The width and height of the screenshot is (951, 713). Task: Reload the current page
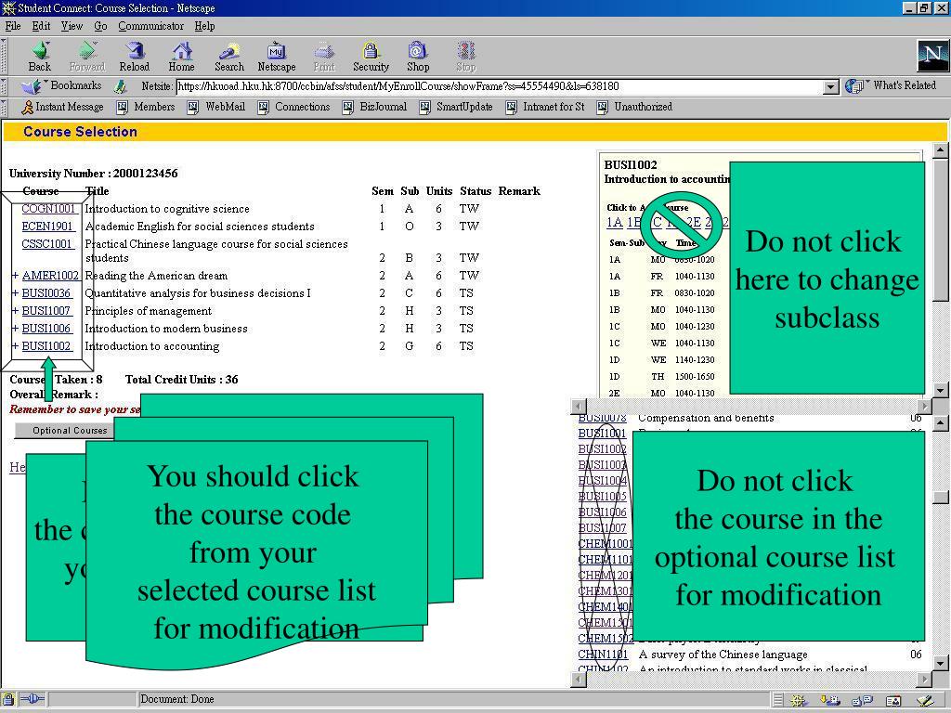134,57
